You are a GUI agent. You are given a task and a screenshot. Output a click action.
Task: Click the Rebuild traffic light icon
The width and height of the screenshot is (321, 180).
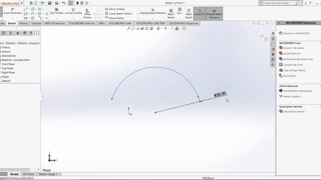coord(78,3)
